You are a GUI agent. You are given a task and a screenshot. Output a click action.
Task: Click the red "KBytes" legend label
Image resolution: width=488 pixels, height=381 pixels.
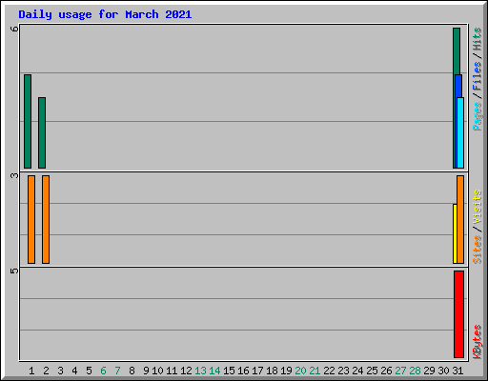(477, 342)
